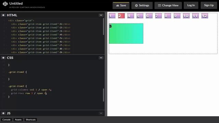Open JS editor settings gear
Image resolution: width=219 pixels, height=123 pixels.
tap(3, 113)
